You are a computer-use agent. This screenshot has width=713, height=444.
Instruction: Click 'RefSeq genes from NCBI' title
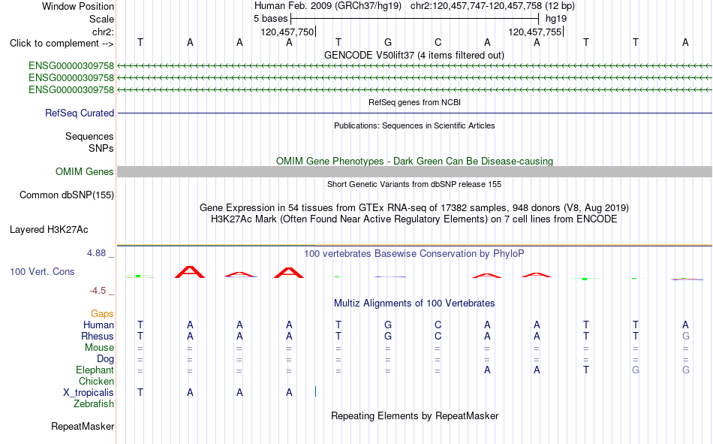tap(415, 102)
